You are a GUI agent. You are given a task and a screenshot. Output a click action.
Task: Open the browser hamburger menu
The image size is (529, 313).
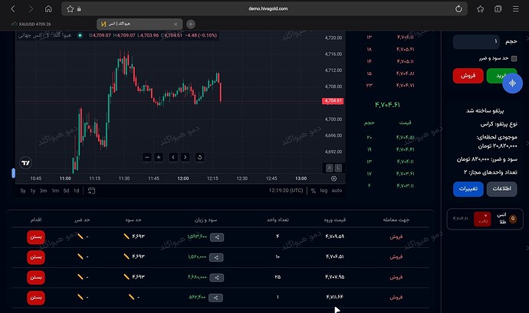point(516,8)
